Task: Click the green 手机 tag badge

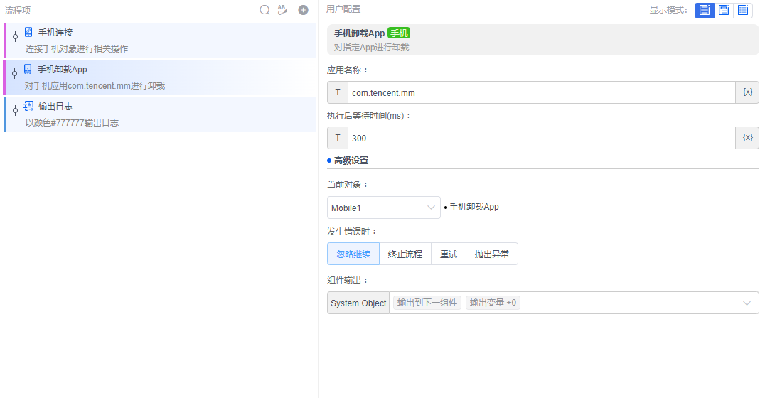Action: tap(399, 33)
